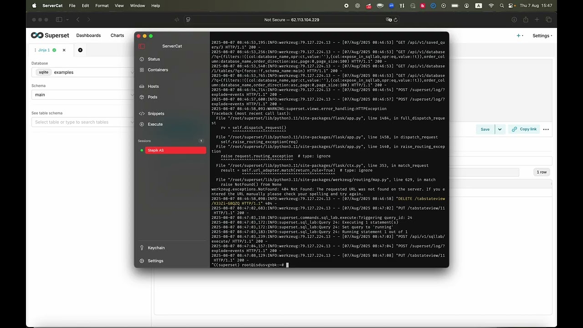The image size is (583, 328).
Task: Reload the page in Safari
Action: click(395, 20)
